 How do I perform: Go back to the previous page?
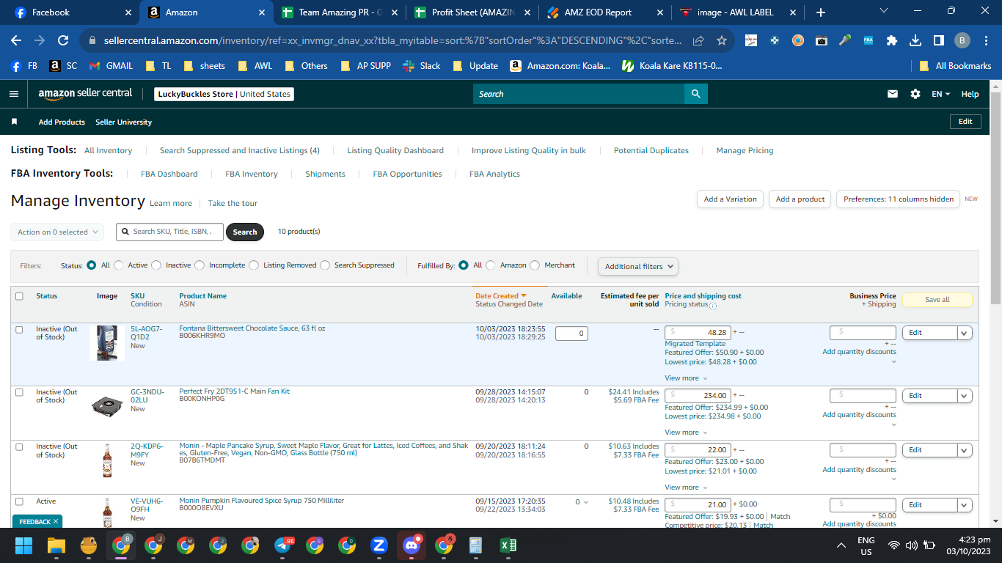click(16, 40)
